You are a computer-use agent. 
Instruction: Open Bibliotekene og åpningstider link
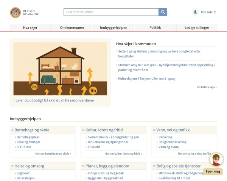click(x=108, y=142)
